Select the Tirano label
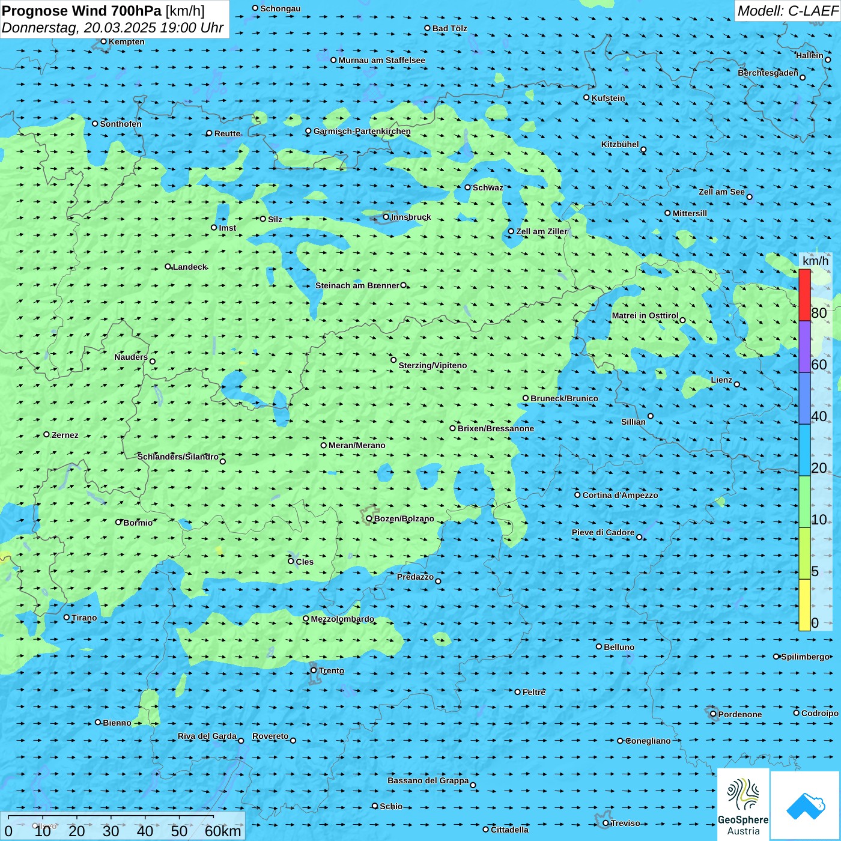The image size is (841, 841). pyautogui.click(x=84, y=618)
